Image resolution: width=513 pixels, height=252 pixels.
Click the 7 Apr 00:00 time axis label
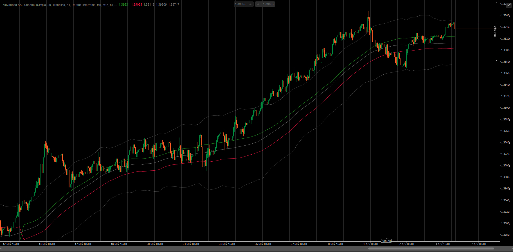[478, 244]
